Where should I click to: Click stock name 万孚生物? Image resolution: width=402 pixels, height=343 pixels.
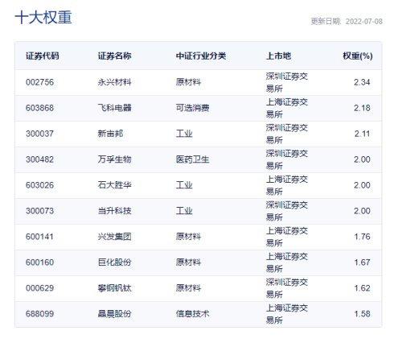pyautogui.click(x=114, y=159)
